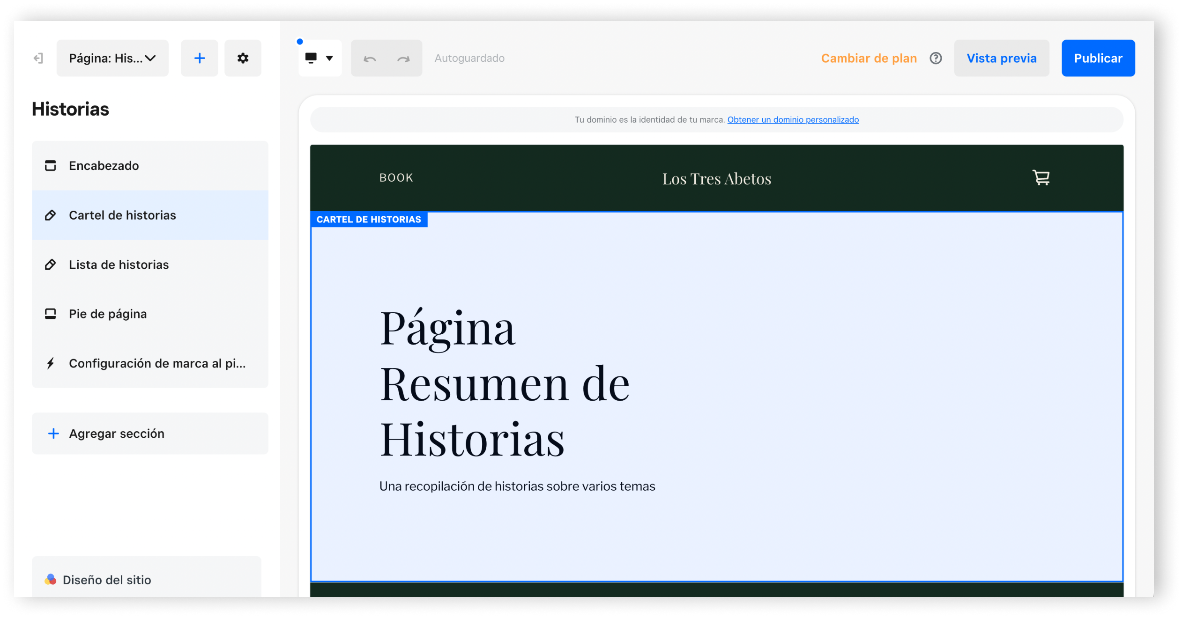Select Pie de página section
Screen dimensions: 1182x618
click(150, 314)
